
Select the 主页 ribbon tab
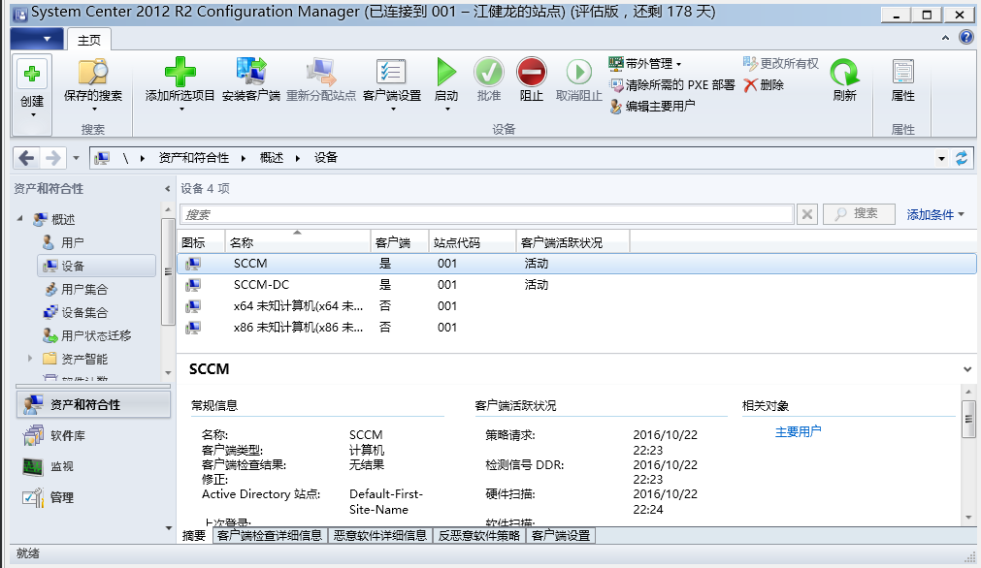coord(89,40)
